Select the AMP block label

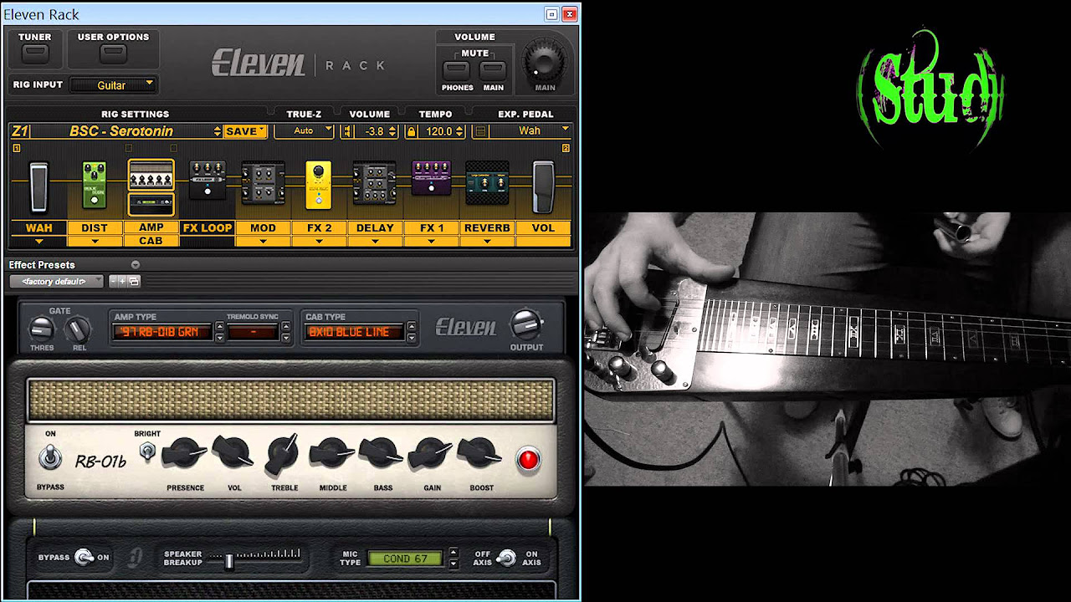point(151,227)
